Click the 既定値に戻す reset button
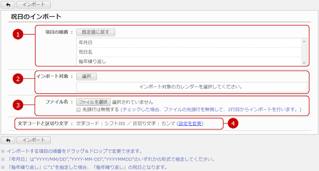 tap(96, 32)
